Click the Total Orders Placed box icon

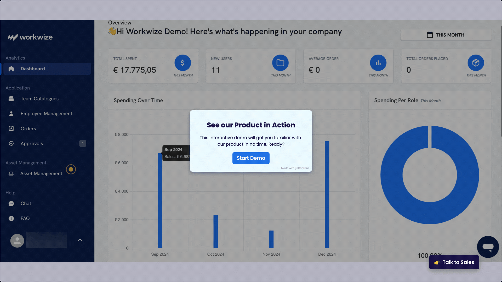coord(476,63)
